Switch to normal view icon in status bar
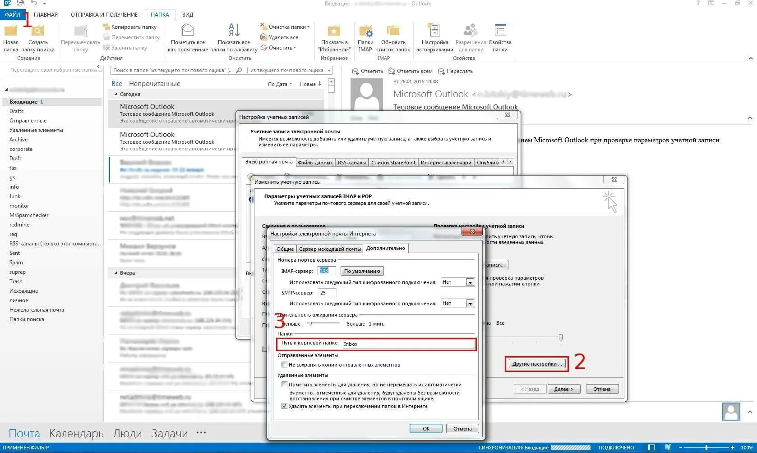 (x=651, y=448)
